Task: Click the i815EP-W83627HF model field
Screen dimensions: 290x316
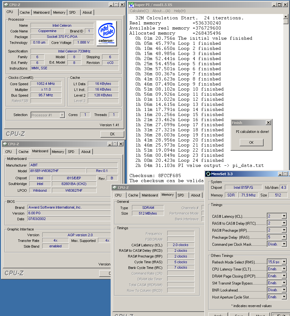Action: coord(58,171)
